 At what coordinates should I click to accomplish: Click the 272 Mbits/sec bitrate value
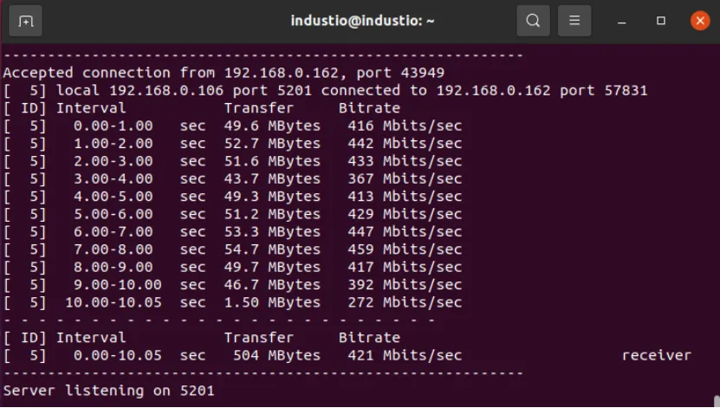click(405, 302)
